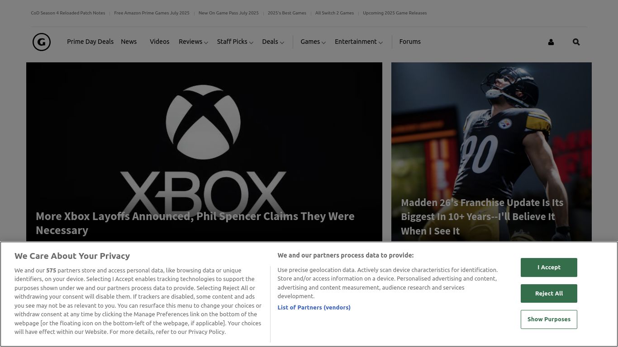Viewport: 618px width, 347px height.
Task: Click the GameSpot logo icon
Action: pyautogui.click(x=42, y=42)
